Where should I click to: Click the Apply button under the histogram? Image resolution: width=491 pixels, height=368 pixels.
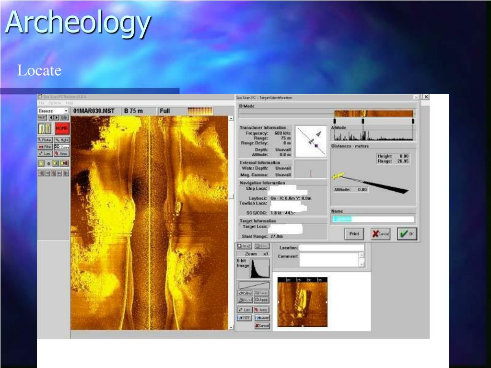point(261,300)
